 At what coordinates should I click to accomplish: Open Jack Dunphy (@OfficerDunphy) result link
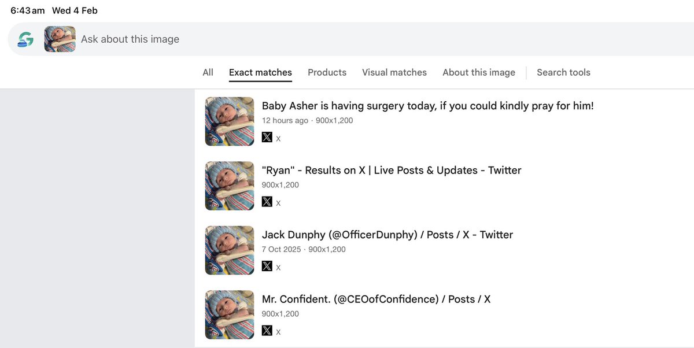click(x=387, y=235)
